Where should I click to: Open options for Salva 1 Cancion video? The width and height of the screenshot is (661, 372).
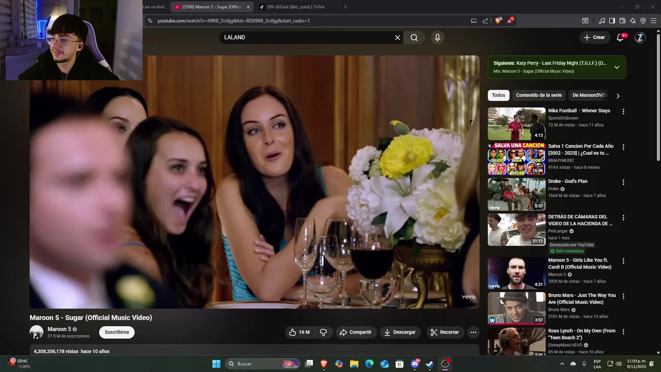623,147
